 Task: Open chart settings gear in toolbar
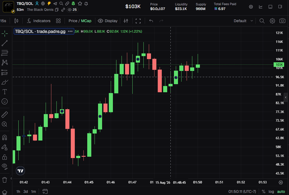click(272, 21)
